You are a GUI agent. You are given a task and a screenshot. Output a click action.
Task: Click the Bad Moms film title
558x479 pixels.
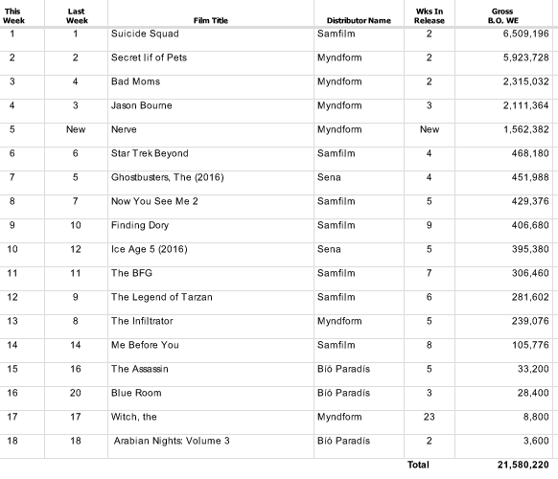tap(135, 81)
